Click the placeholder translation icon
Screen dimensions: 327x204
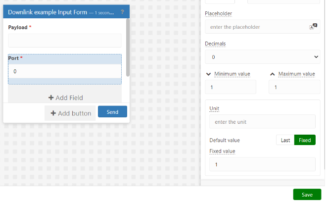pyautogui.click(x=313, y=27)
